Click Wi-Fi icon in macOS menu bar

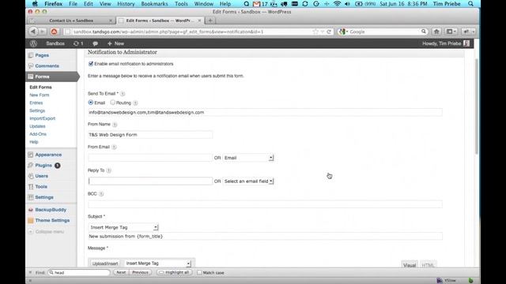click(338, 4)
